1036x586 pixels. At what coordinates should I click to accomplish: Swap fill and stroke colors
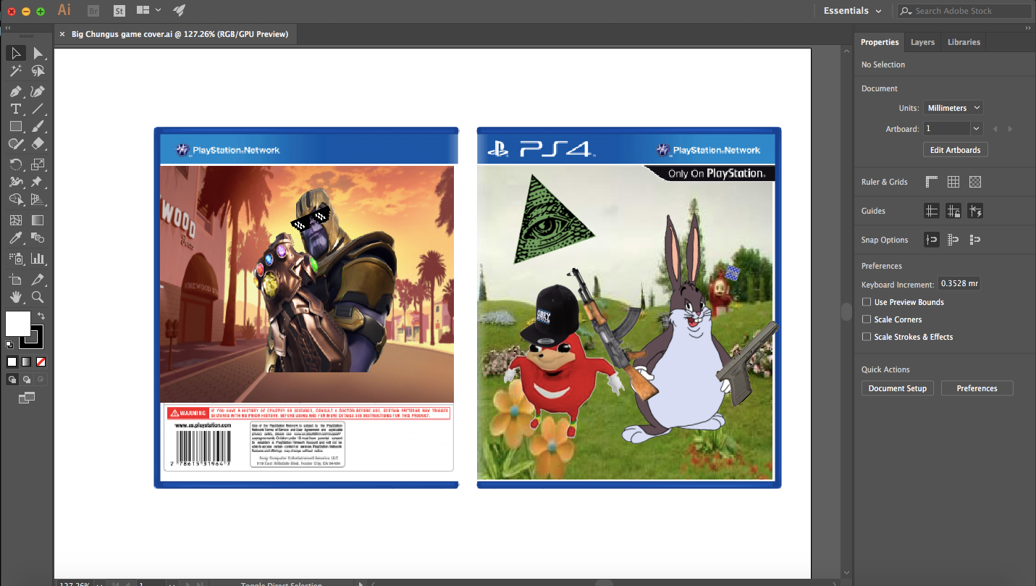click(41, 316)
